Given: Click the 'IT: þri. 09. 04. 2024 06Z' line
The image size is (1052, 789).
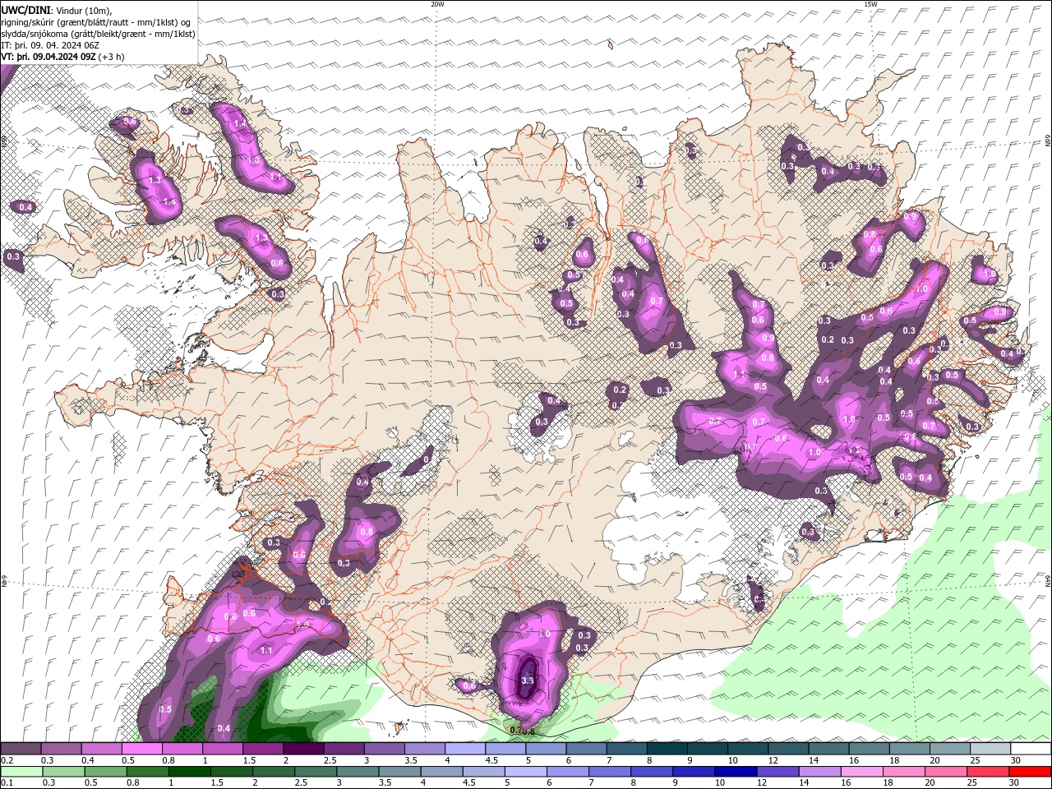Looking at the screenshot, I should tap(51, 45).
